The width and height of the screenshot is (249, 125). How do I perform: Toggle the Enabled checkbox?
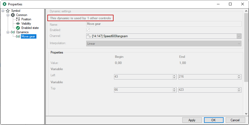tap(88, 30)
